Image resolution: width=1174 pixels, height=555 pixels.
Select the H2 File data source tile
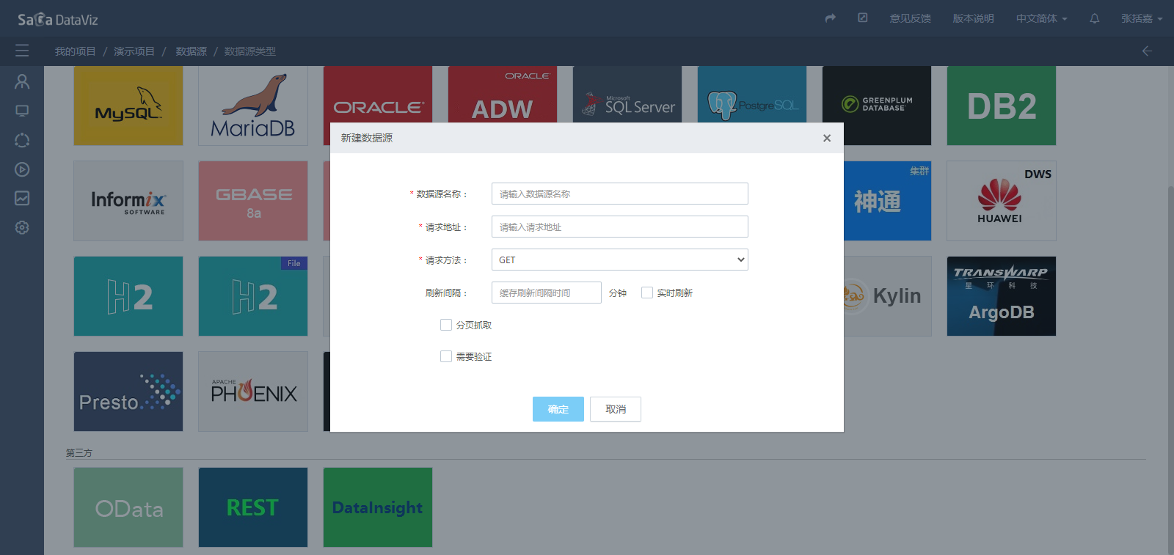pos(253,296)
